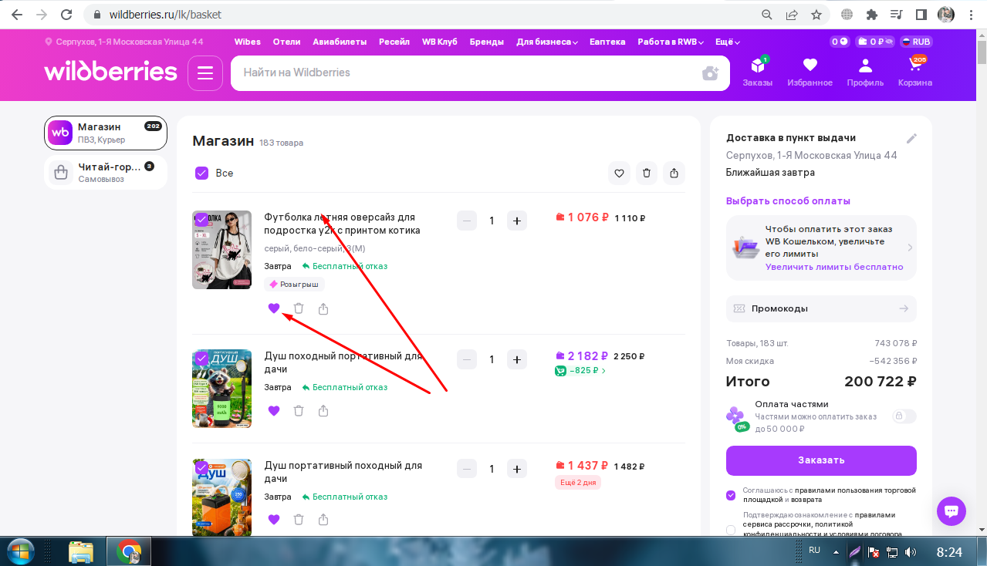
Task: Switch to the Читай-город cart tab
Action: (106, 173)
